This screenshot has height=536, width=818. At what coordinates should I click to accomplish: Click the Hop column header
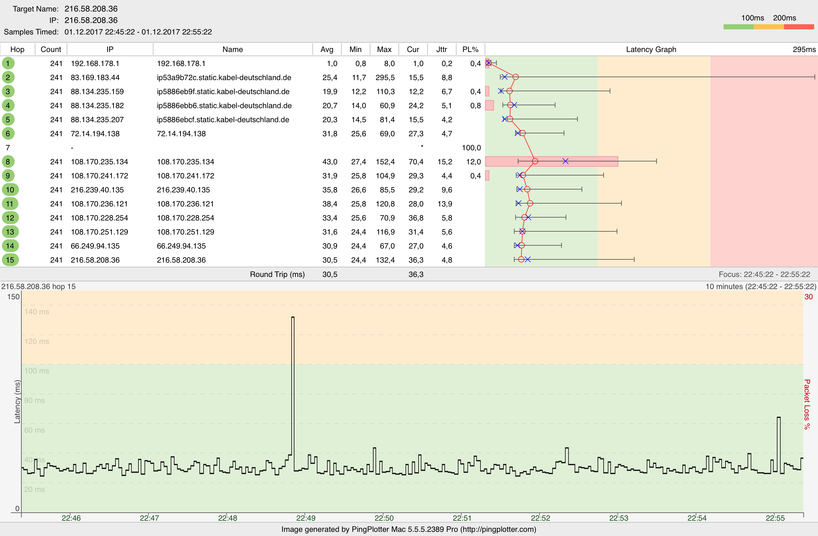pyautogui.click(x=18, y=49)
